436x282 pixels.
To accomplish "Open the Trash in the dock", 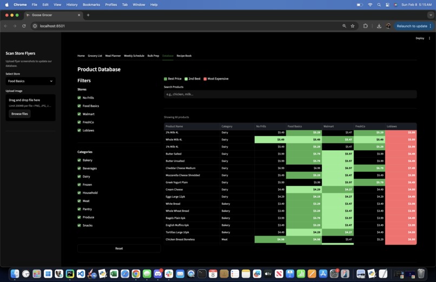I will (x=421, y=274).
